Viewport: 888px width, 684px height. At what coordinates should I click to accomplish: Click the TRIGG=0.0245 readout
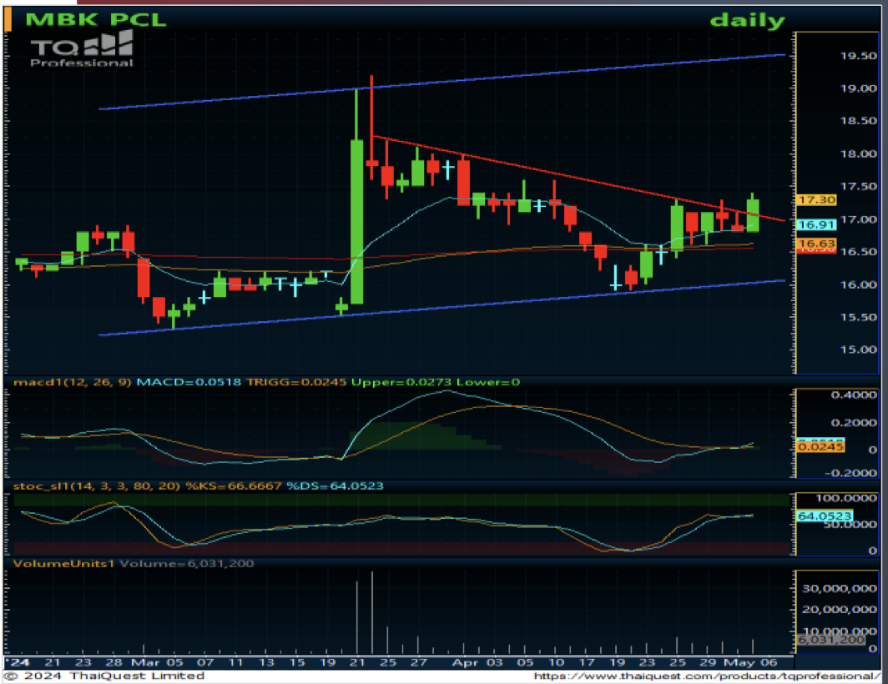pos(297,382)
